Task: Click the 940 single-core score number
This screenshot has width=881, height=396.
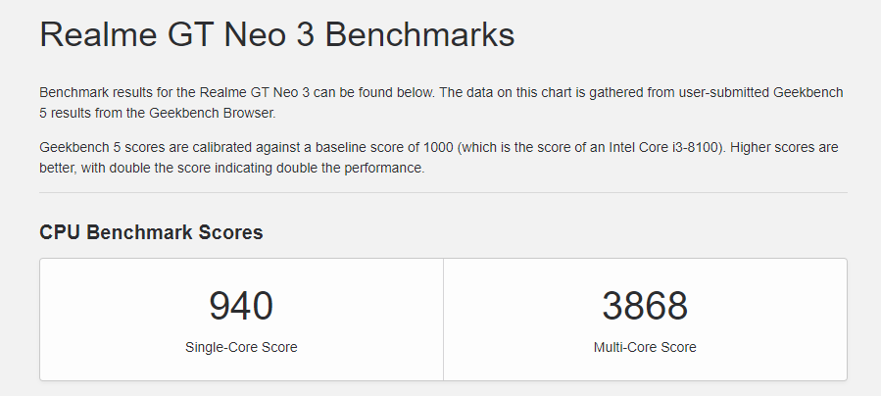Action: pyautogui.click(x=241, y=306)
